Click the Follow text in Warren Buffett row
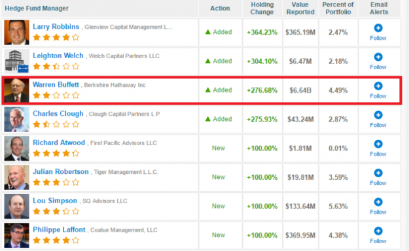The height and width of the screenshot is (251, 409). (x=378, y=96)
